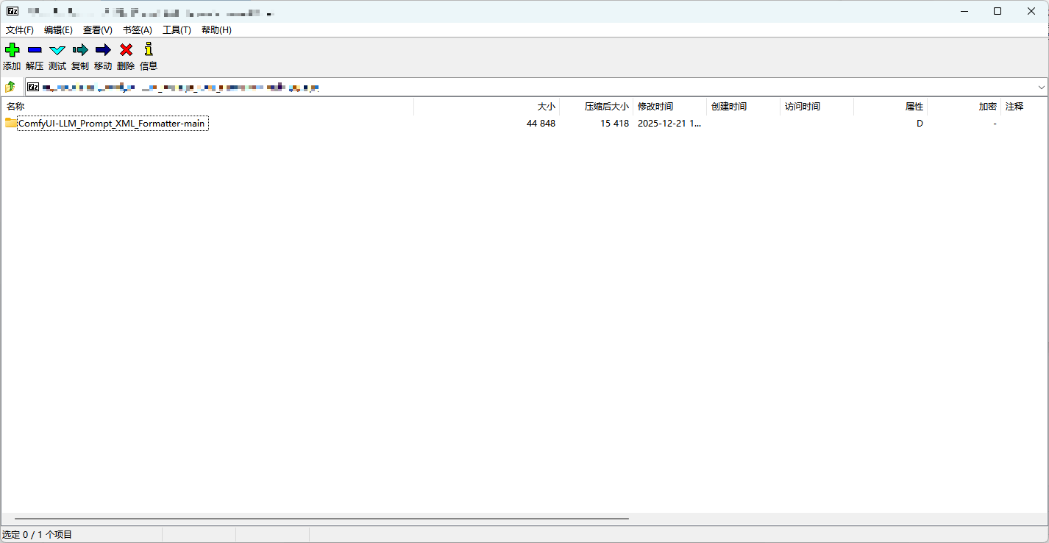Open the 工具(T) menu
This screenshot has height=543, width=1049.
tap(177, 30)
